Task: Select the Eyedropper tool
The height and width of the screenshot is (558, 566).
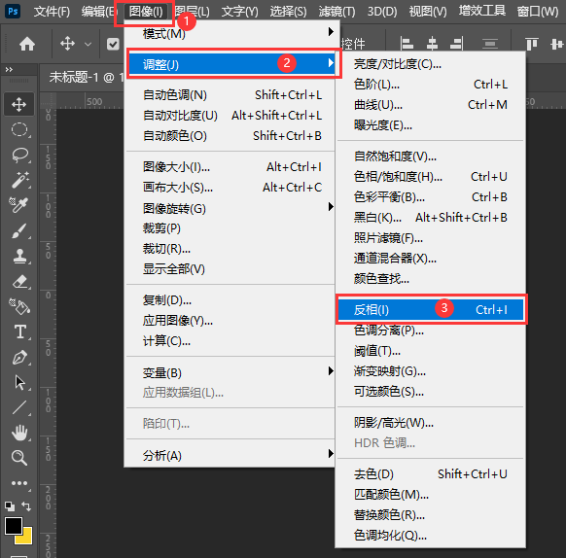Action: click(18, 205)
